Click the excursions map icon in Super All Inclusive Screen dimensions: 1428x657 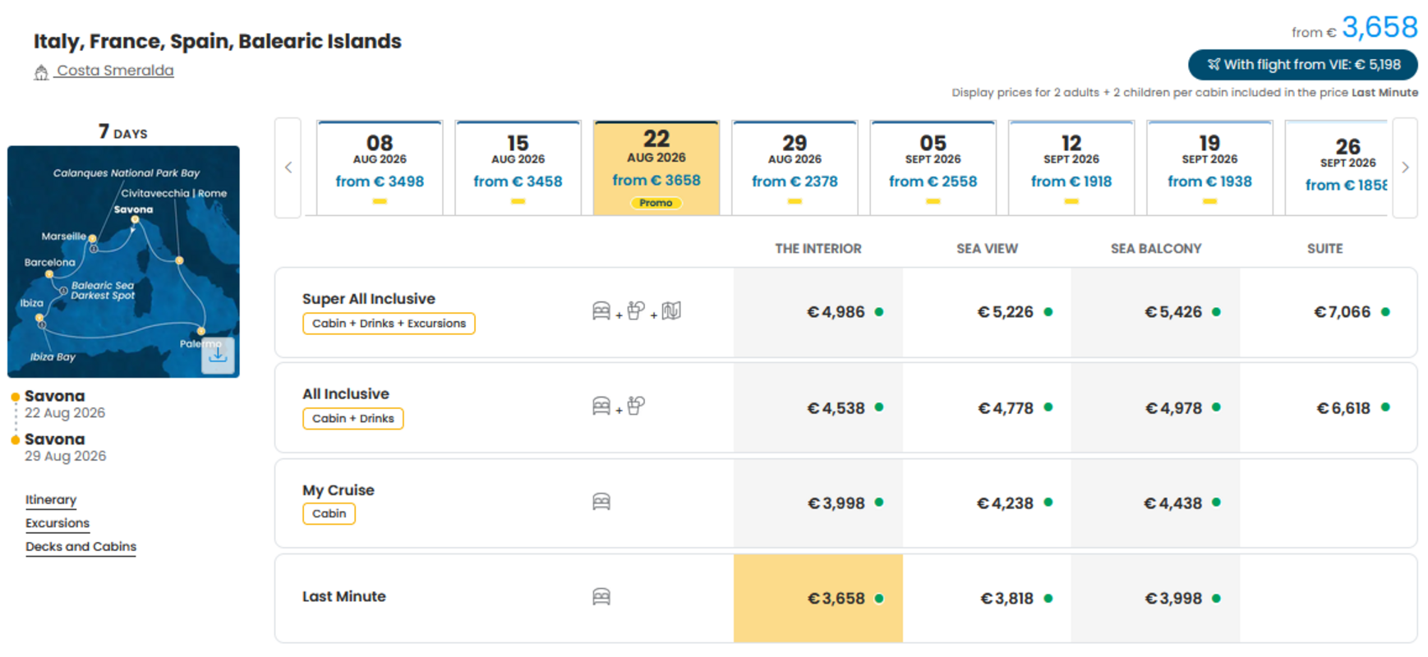(x=671, y=310)
